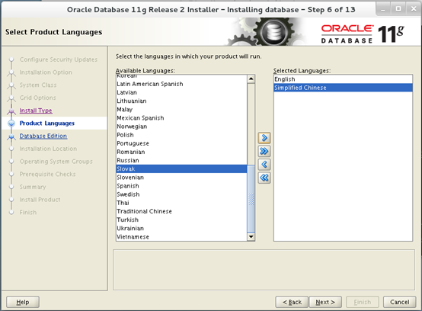Click the Available Languages scrollbar thumb
The image size is (422, 311).
251,199
